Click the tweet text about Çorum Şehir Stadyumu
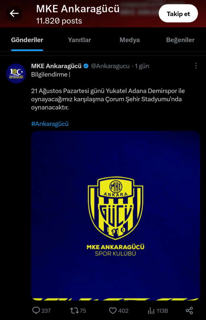Viewport: 206px width, 320px height. click(108, 99)
